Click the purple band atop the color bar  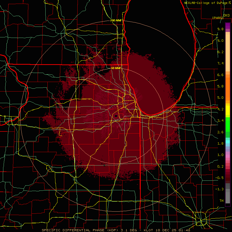pyautogui.click(x=228, y=26)
